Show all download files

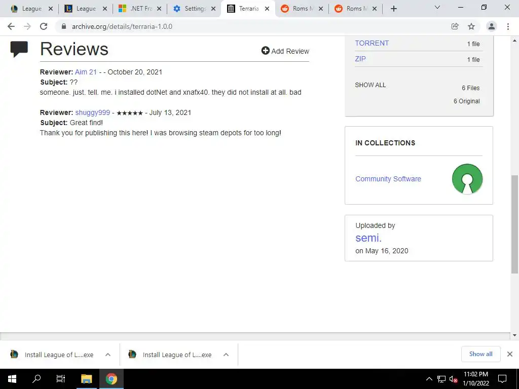pos(370,85)
